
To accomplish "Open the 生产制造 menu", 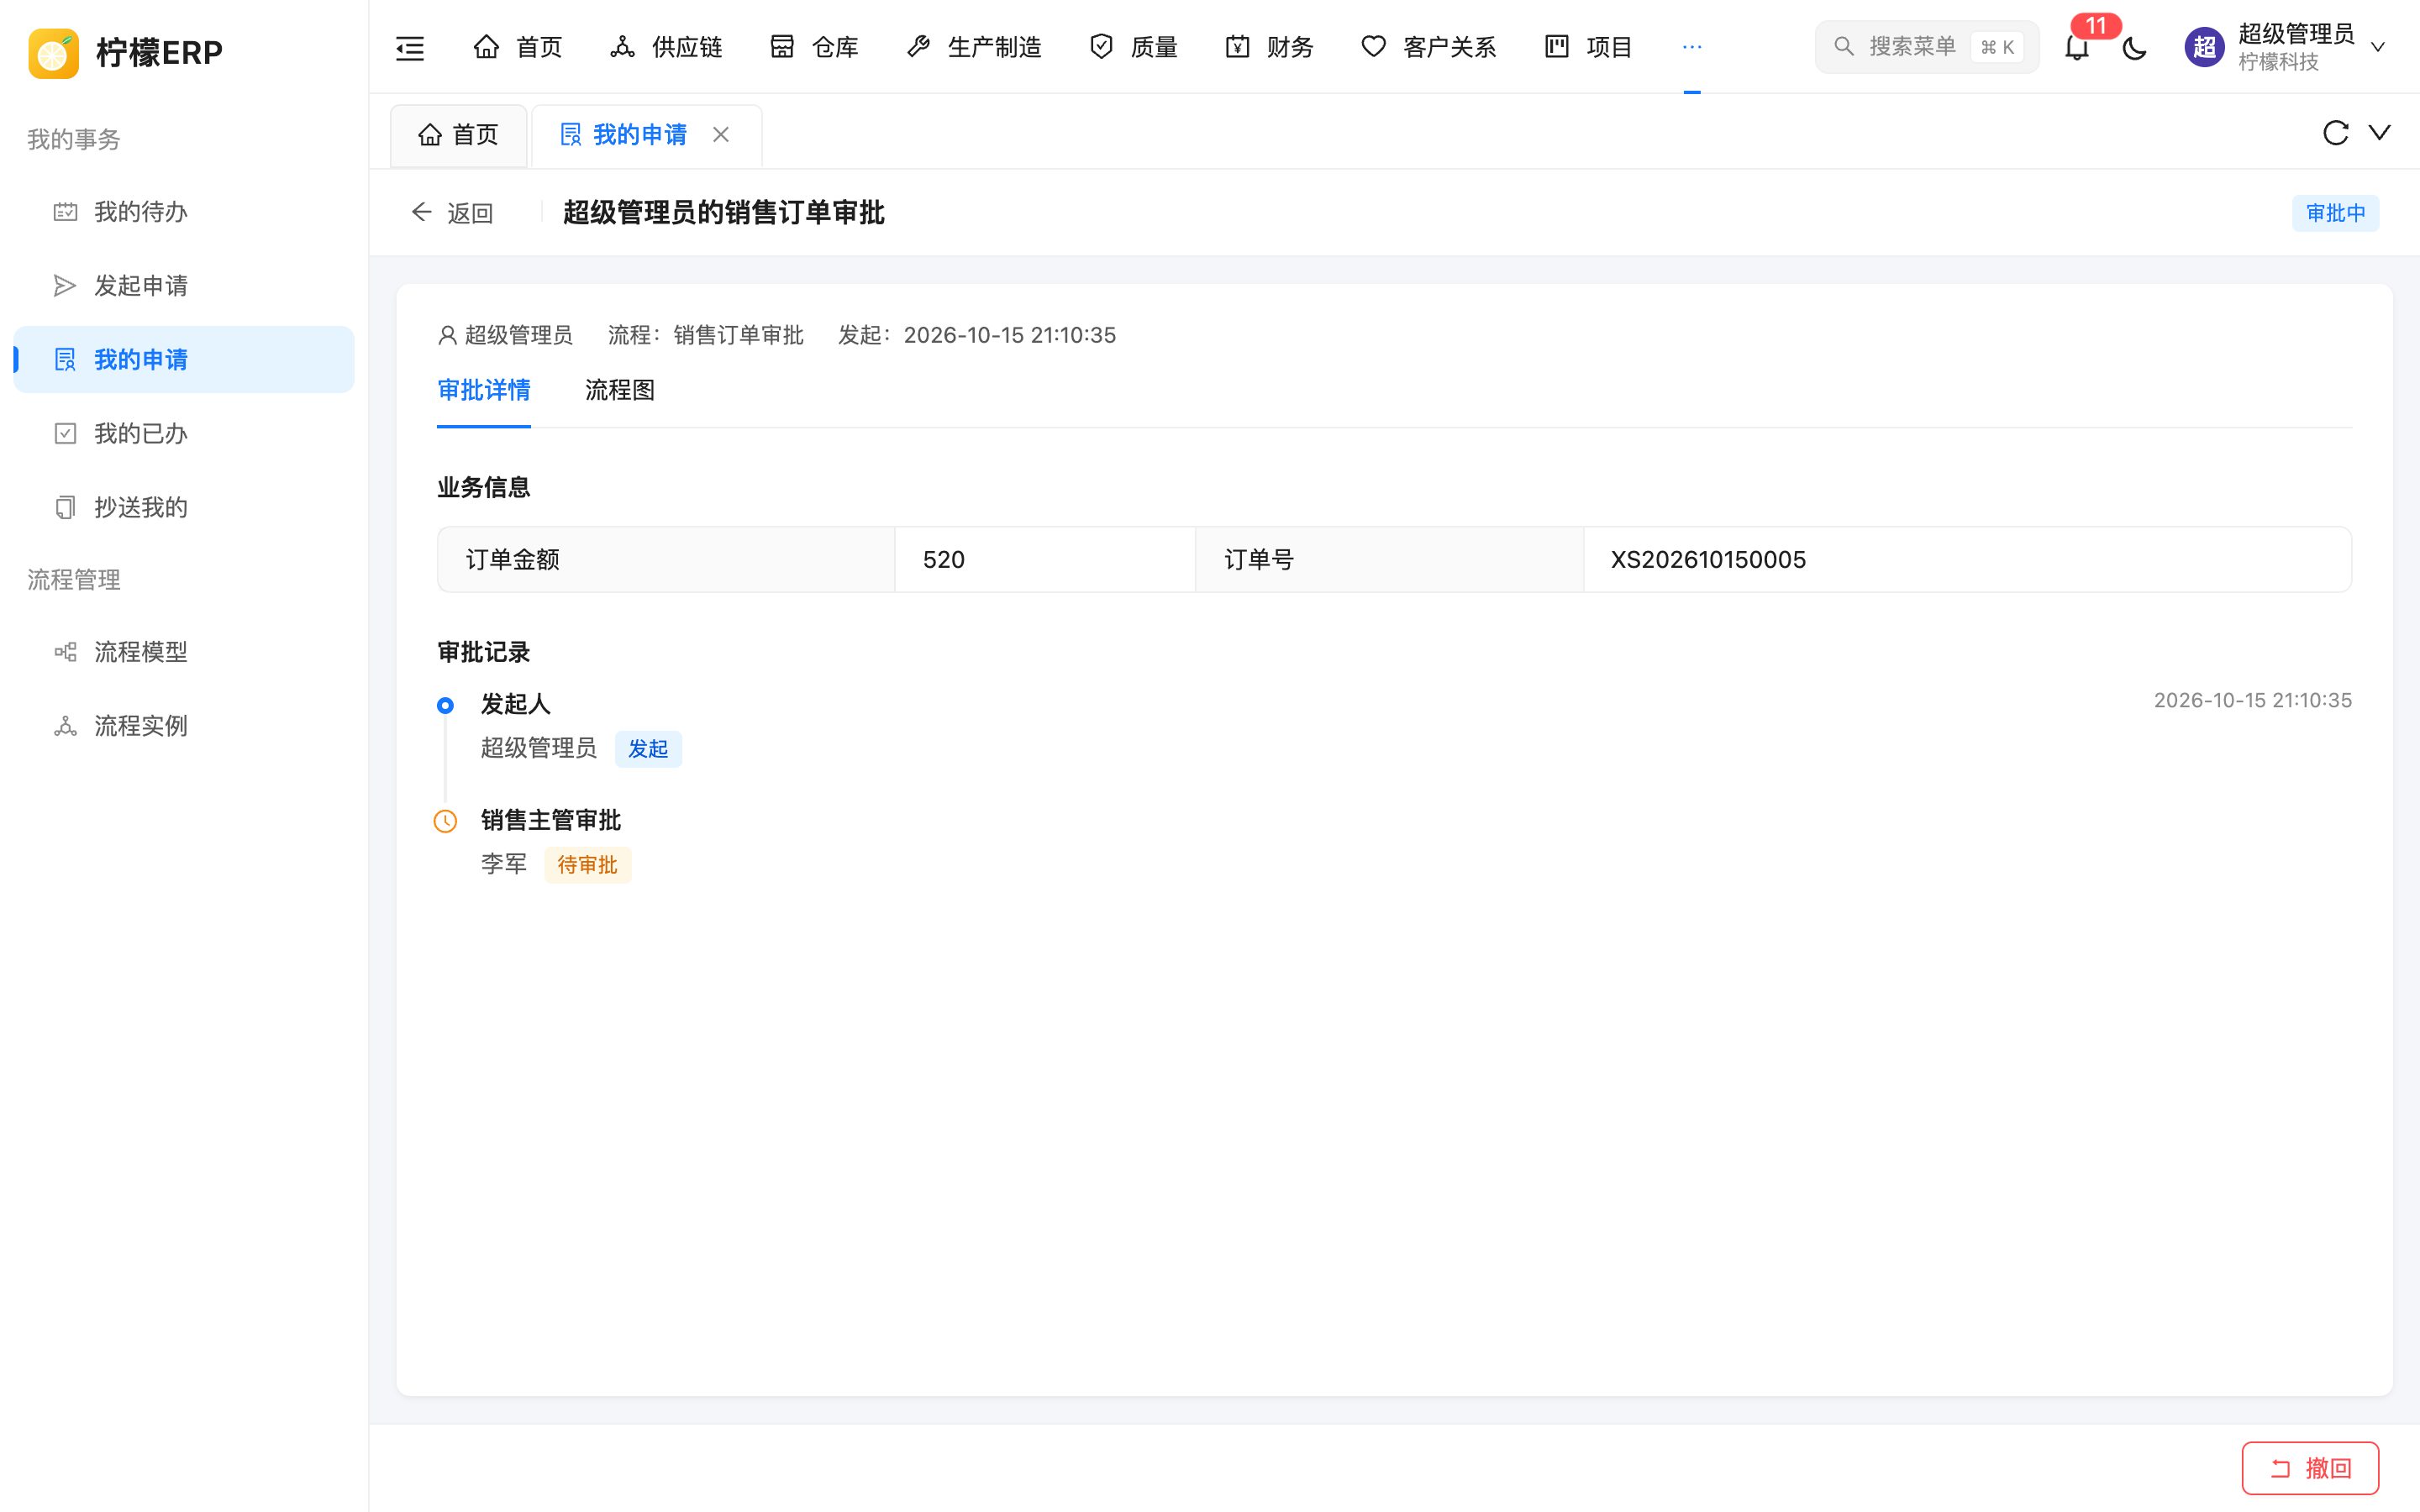I will coord(974,47).
